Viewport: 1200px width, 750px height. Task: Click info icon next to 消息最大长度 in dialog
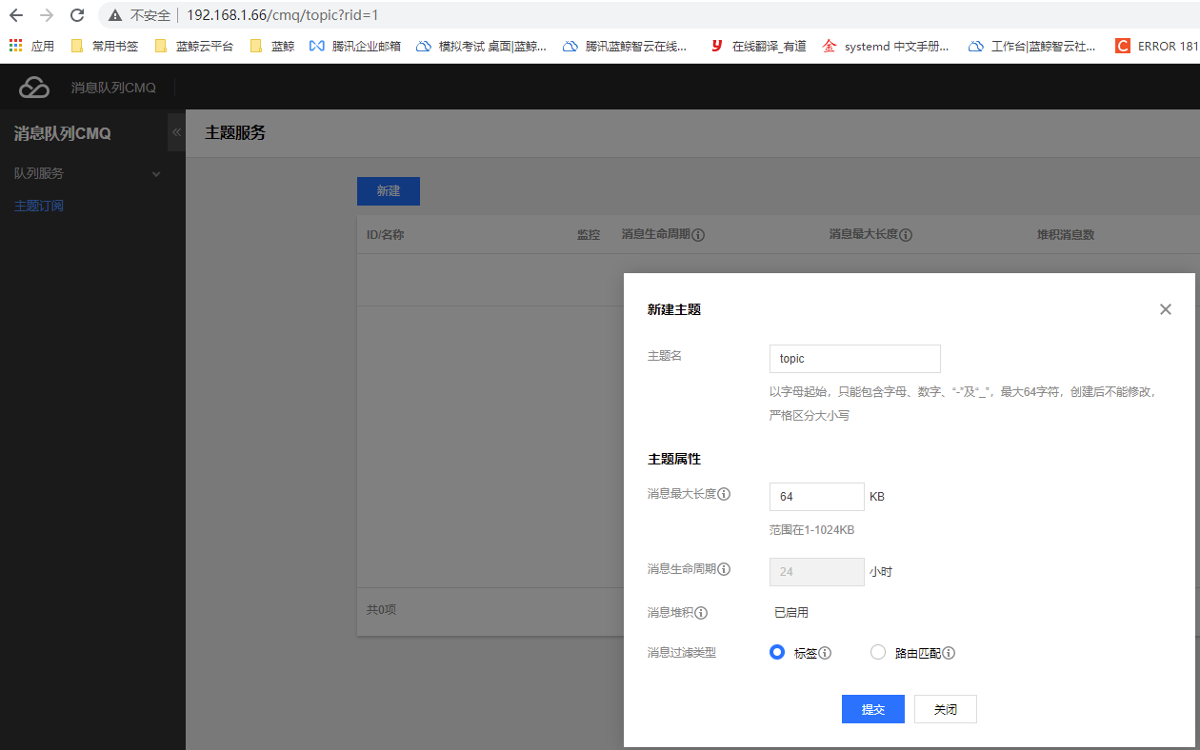pyautogui.click(x=724, y=494)
